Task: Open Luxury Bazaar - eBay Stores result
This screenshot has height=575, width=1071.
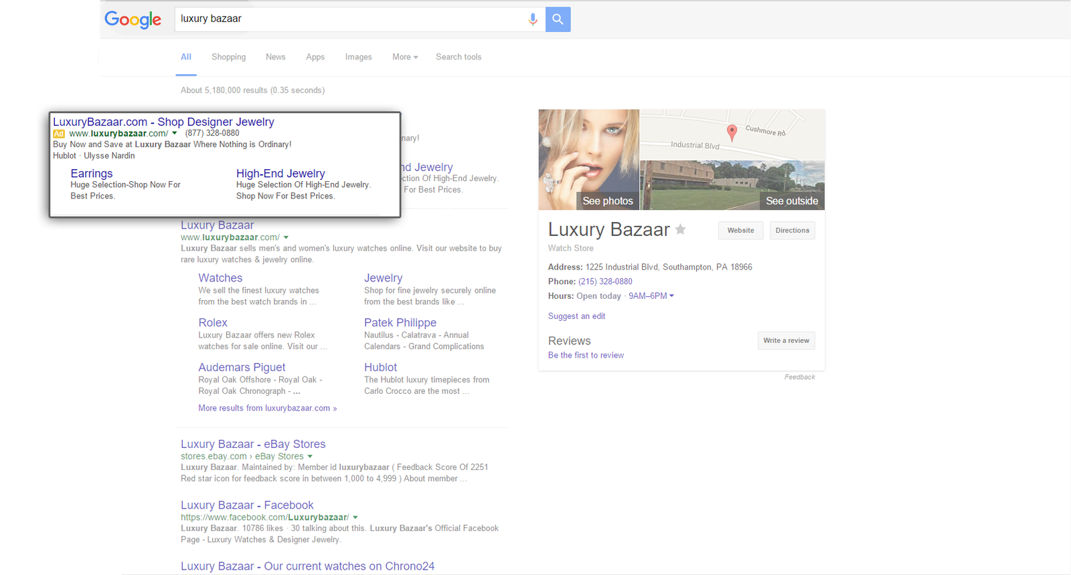Action: (x=253, y=444)
